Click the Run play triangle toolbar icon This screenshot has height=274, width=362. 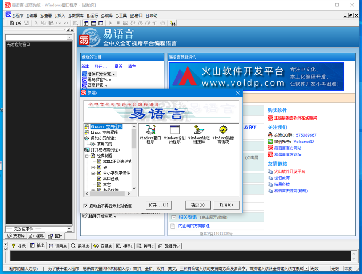tap(110, 23)
